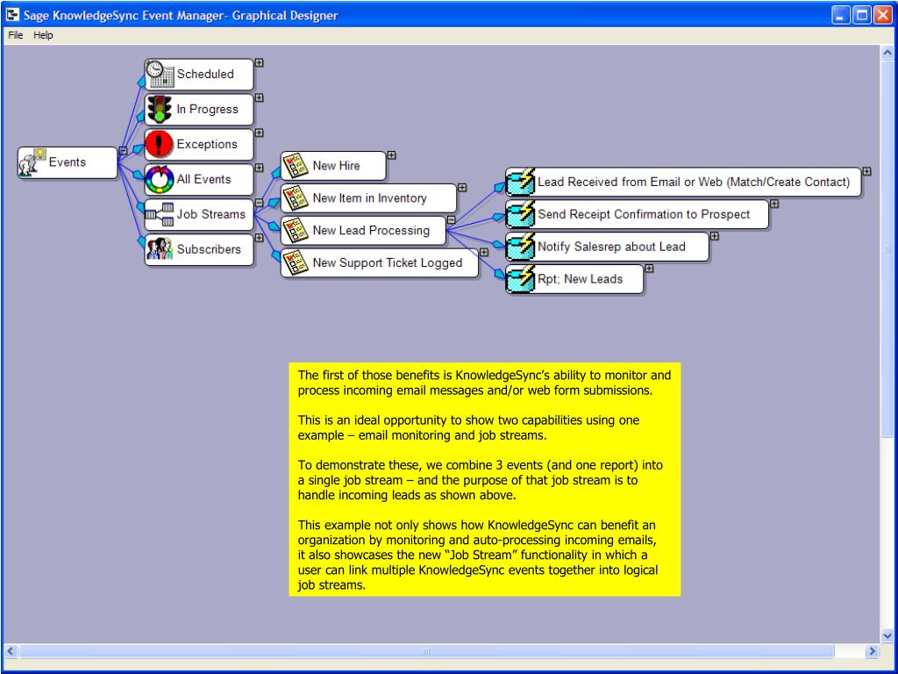Screen dimensions: 898x674
Task: Expand the Notify Salesrep about Lead node
Action: 715,236
